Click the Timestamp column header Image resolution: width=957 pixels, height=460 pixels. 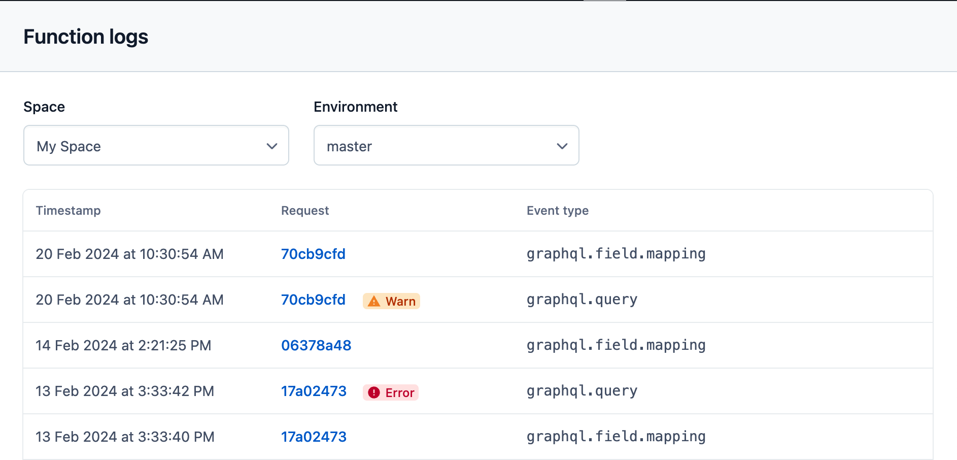point(68,211)
